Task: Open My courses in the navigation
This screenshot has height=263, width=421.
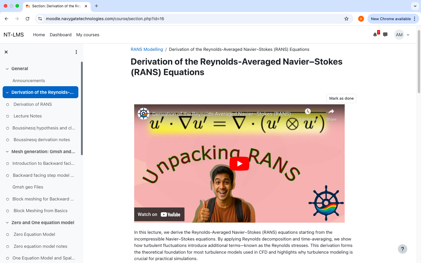Action: tap(88, 35)
